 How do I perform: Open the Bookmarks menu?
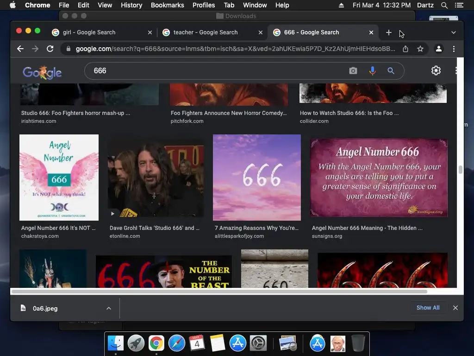tap(168, 5)
